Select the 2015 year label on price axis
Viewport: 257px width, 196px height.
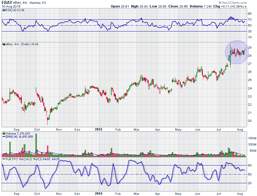[99, 129]
